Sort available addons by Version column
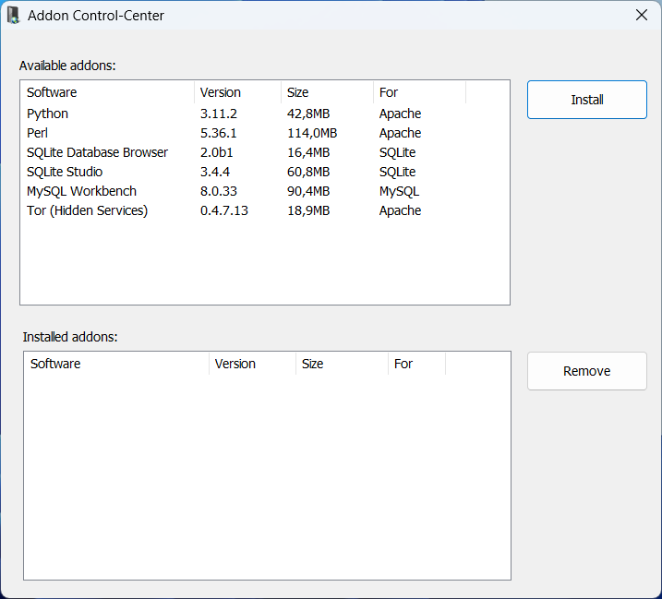This screenshot has height=599, width=662. coord(237,92)
